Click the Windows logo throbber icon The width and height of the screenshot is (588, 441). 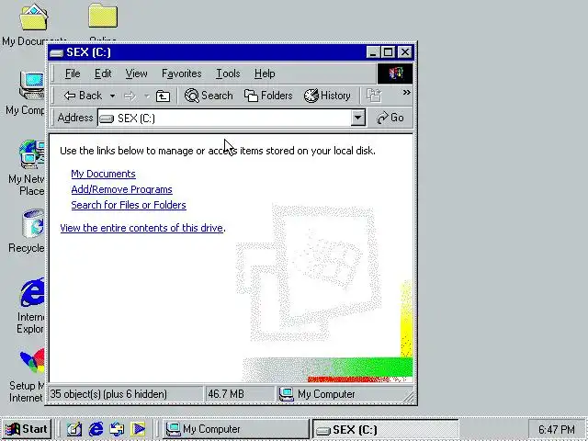[395, 73]
